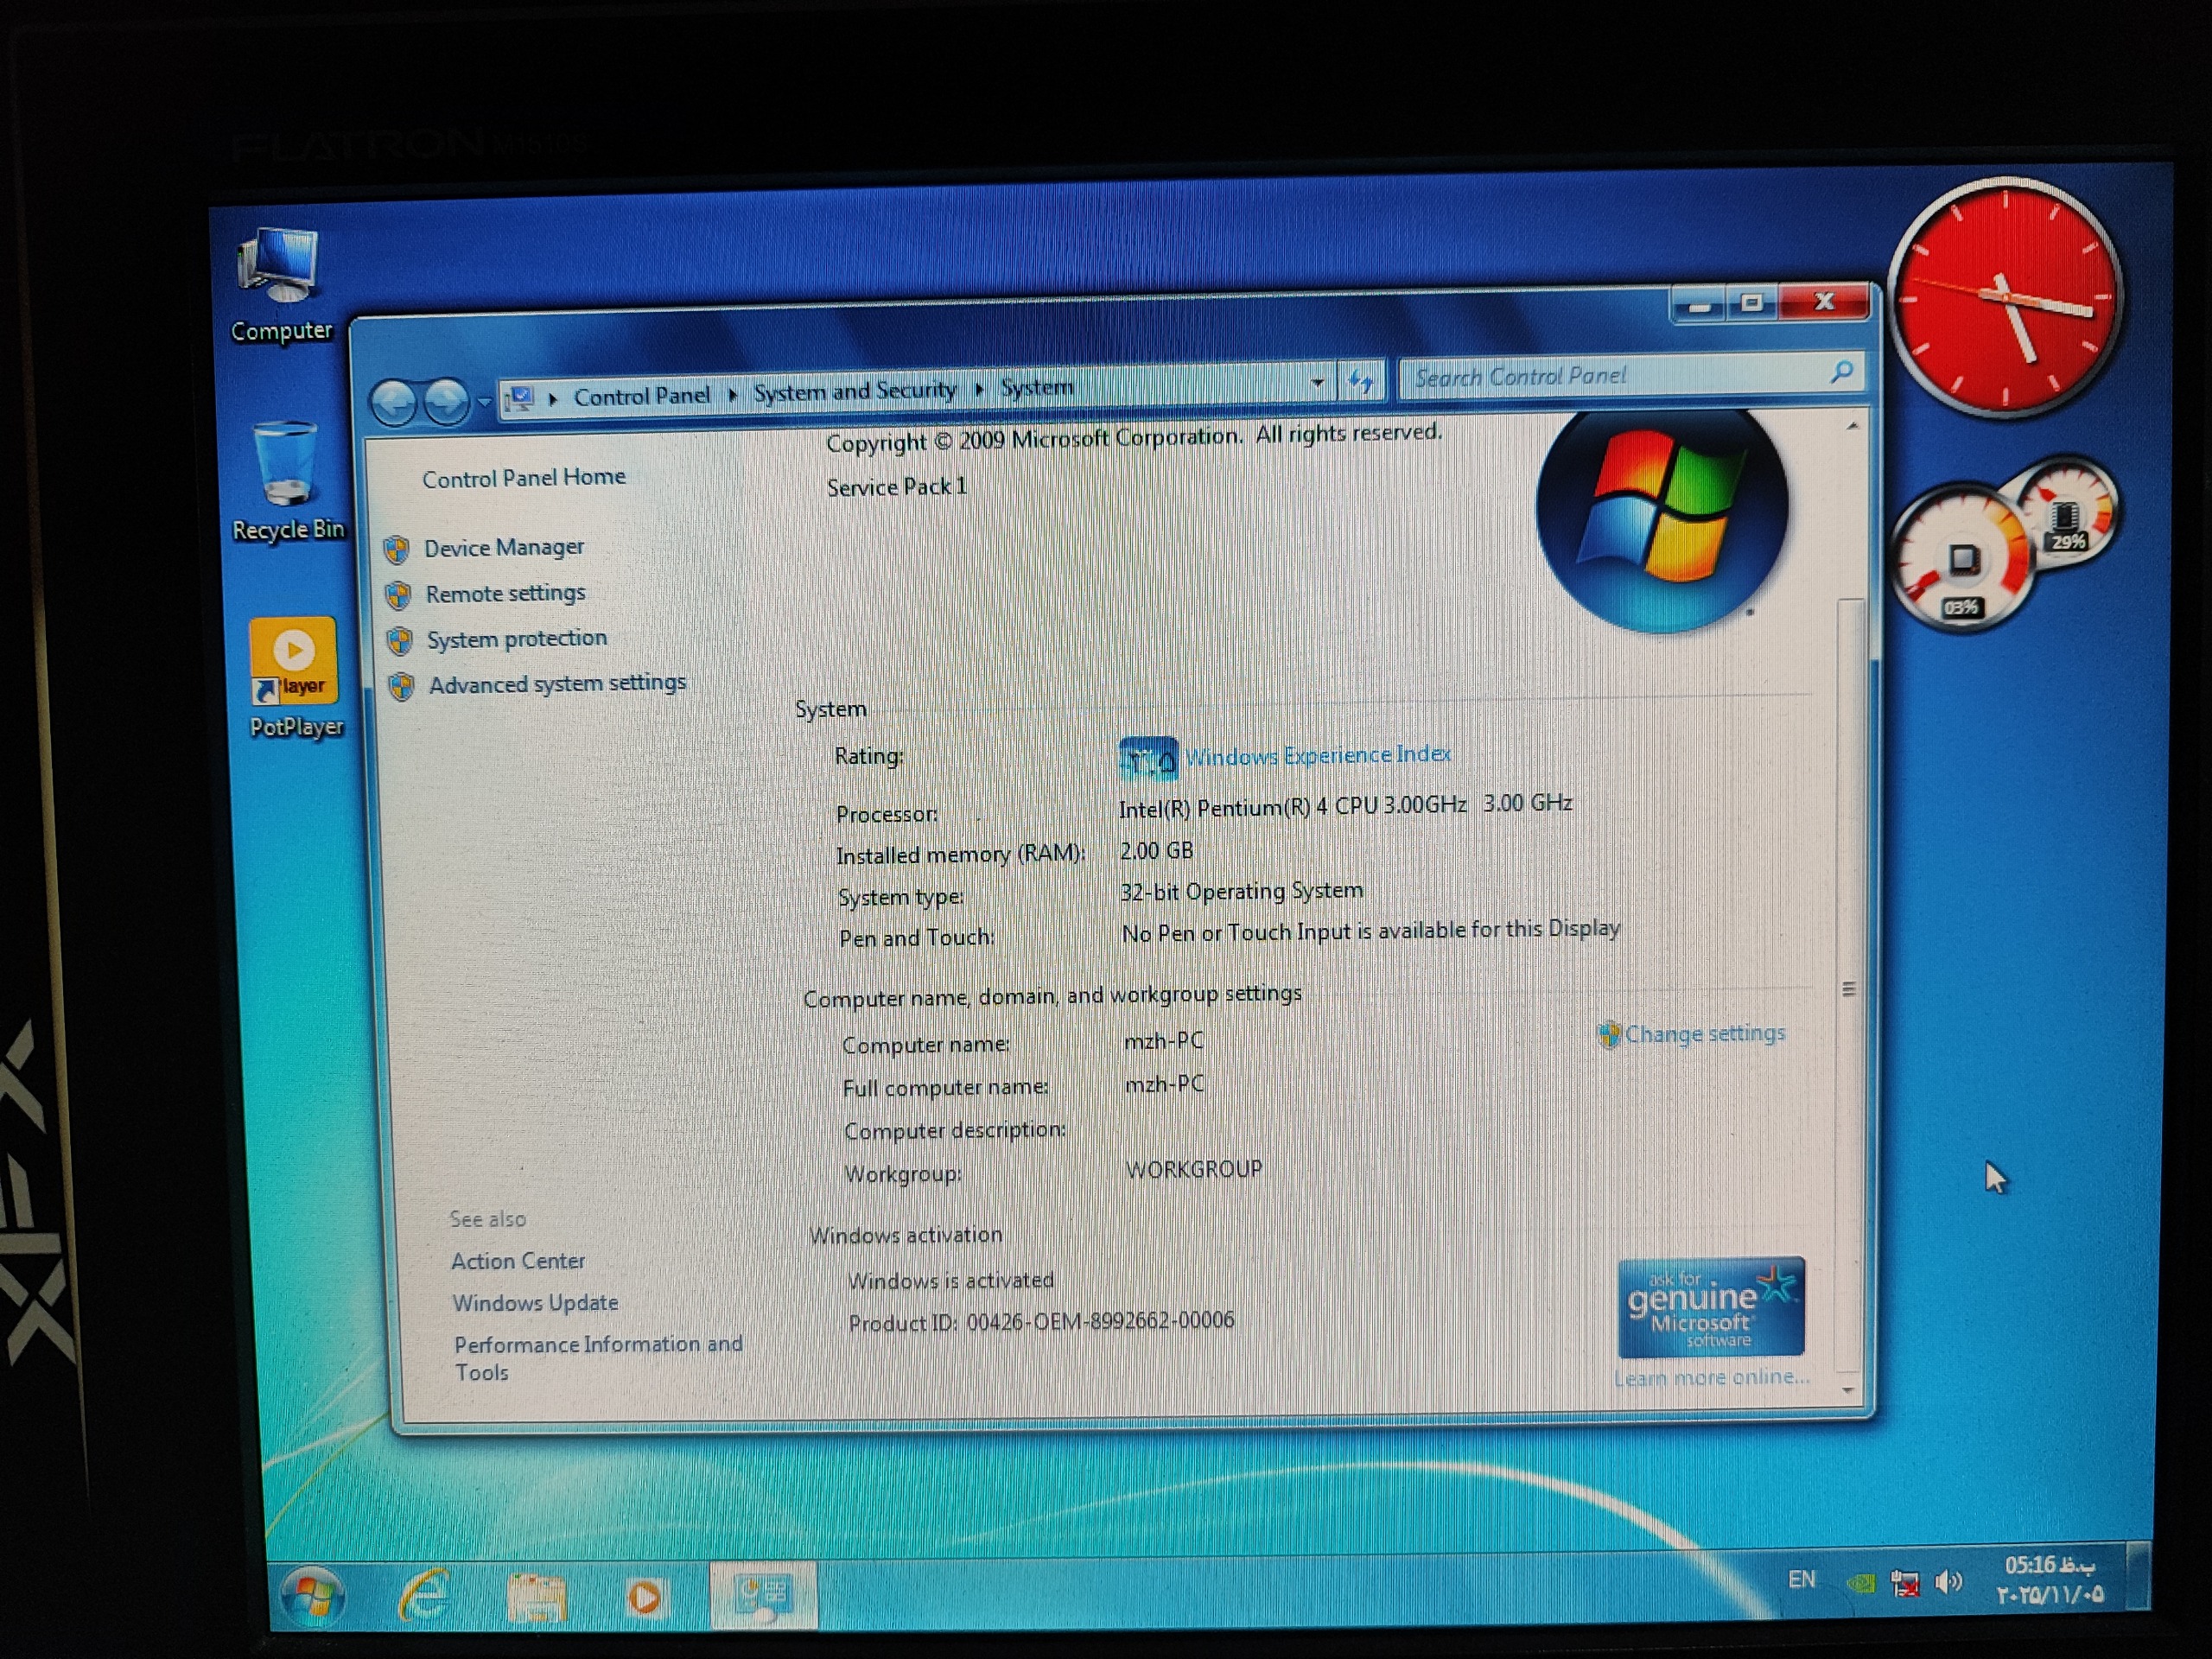The image size is (2212, 1659).
Task: Launch Internet Explorer from taskbar
Action: [x=425, y=1595]
